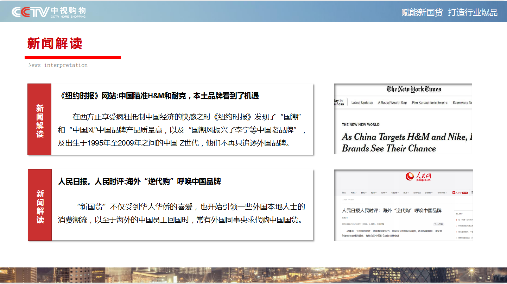This screenshot has width=507, height=284.
Task: Click the people.cn article date line
Action: [363, 224]
